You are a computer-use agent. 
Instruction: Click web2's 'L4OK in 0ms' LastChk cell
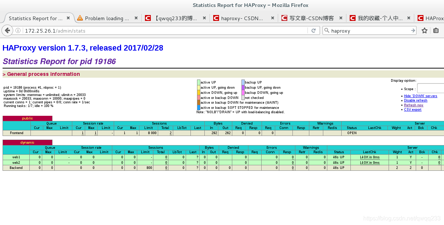pos(370,162)
